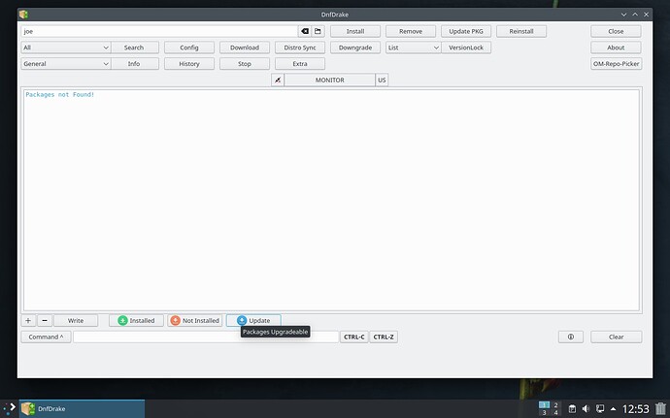Click the Download button

tap(245, 48)
